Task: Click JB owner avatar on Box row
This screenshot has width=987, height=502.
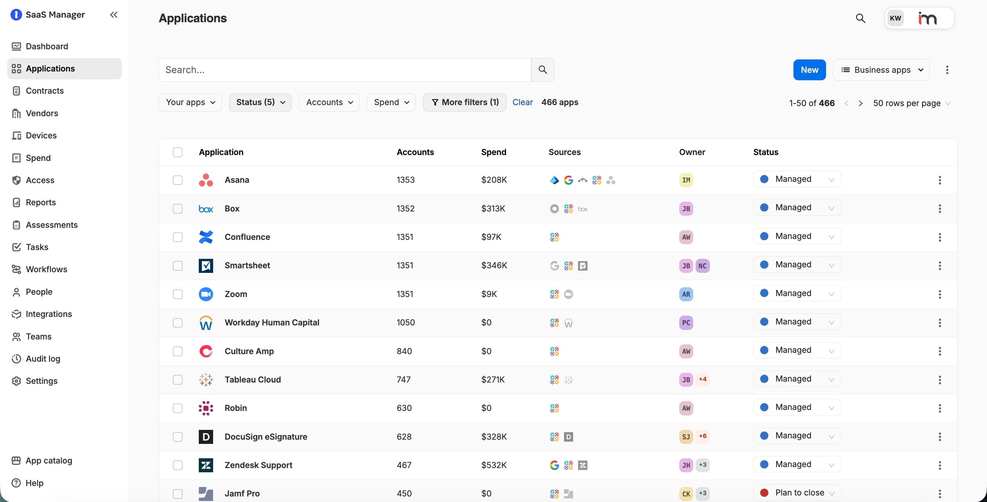Action: tap(686, 209)
